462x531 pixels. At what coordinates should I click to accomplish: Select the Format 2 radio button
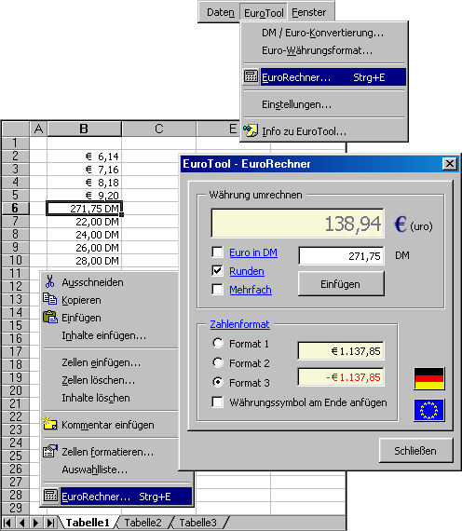(218, 362)
